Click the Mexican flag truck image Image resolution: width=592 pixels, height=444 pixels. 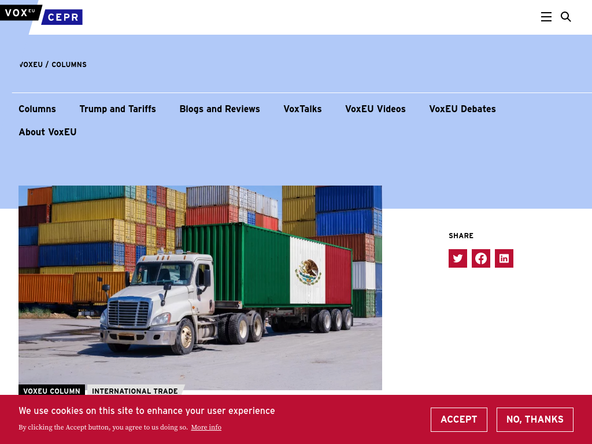click(200, 288)
